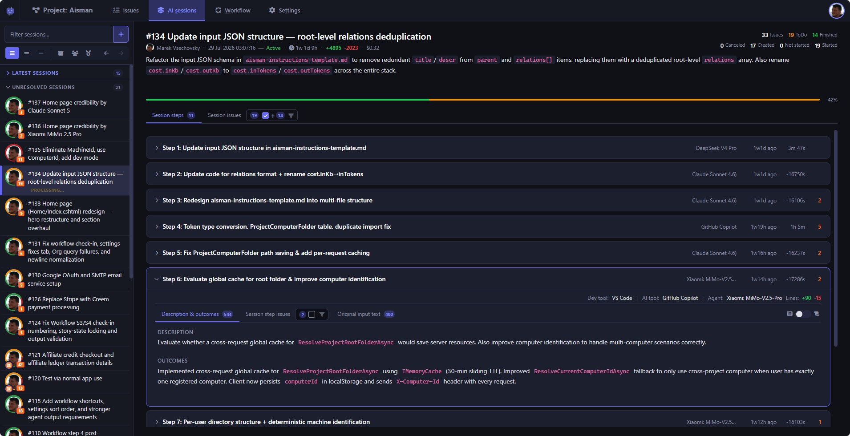The image size is (850, 436).
Task: Click the 19 ToDo counter in the header
Action: 797,35
